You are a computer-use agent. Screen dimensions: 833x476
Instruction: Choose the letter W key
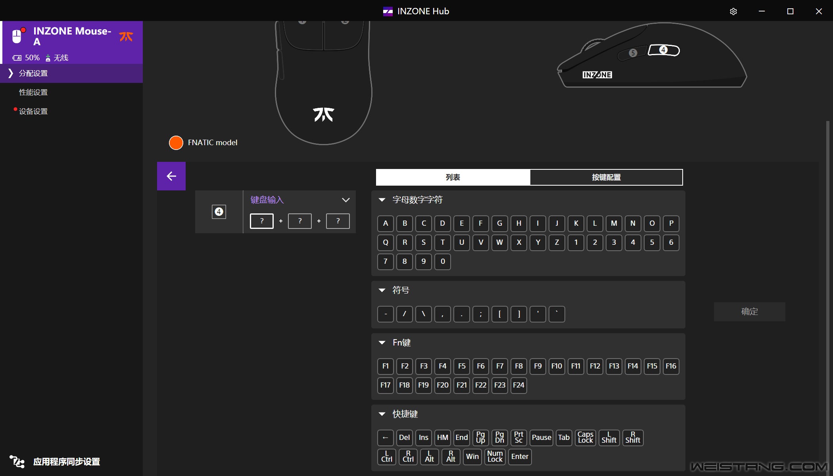[500, 242]
